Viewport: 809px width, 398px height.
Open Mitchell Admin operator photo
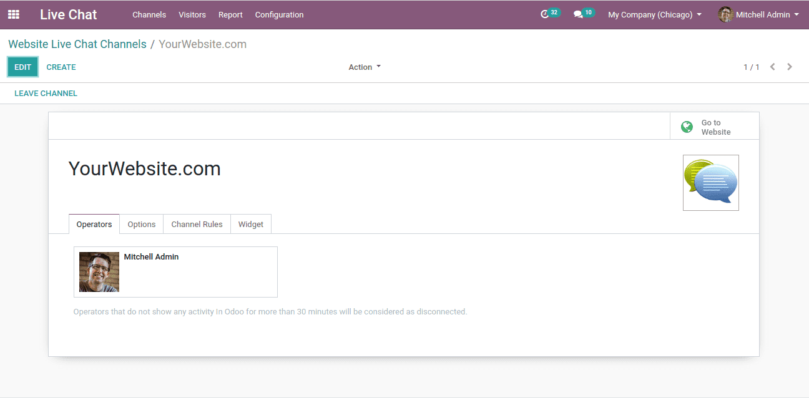click(x=99, y=272)
